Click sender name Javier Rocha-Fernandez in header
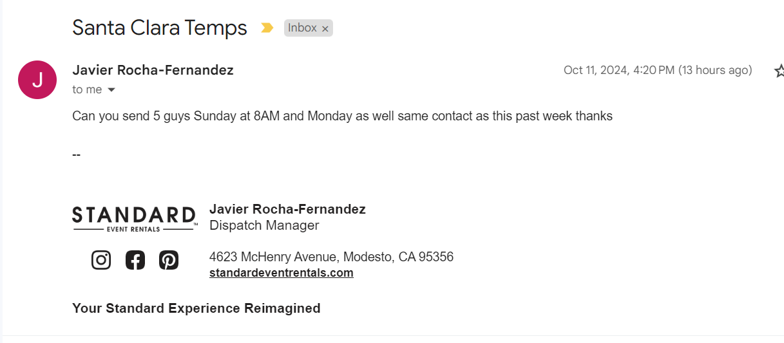Image resolution: width=784 pixels, height=343 pixels. (x=153, y=70)
